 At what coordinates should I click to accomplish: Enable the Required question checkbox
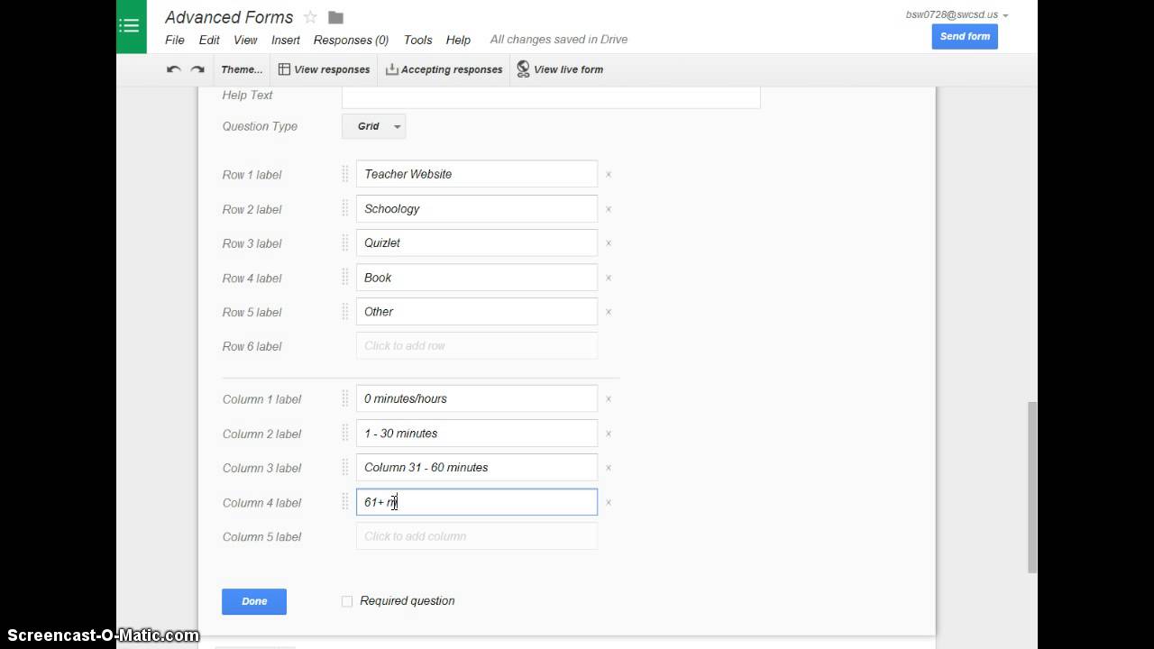[x=347, y=601]
